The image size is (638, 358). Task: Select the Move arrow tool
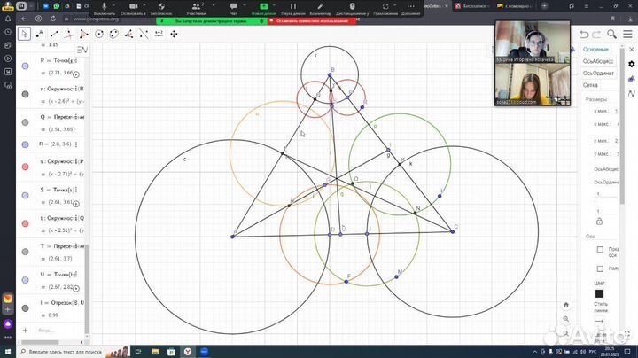[x=25, y=34]
